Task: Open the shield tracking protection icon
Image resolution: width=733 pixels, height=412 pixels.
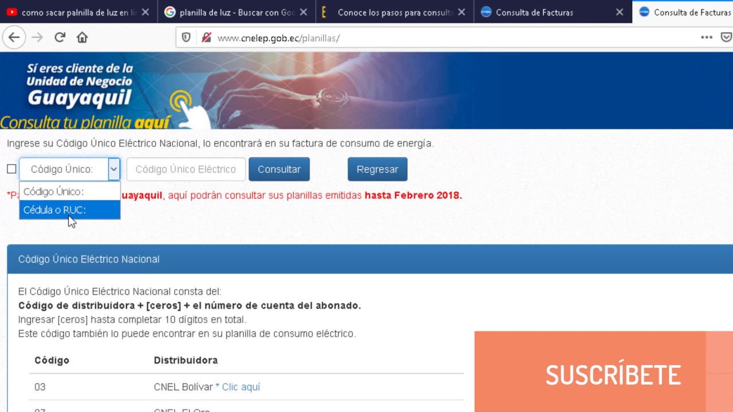Action: pos(186,38)
